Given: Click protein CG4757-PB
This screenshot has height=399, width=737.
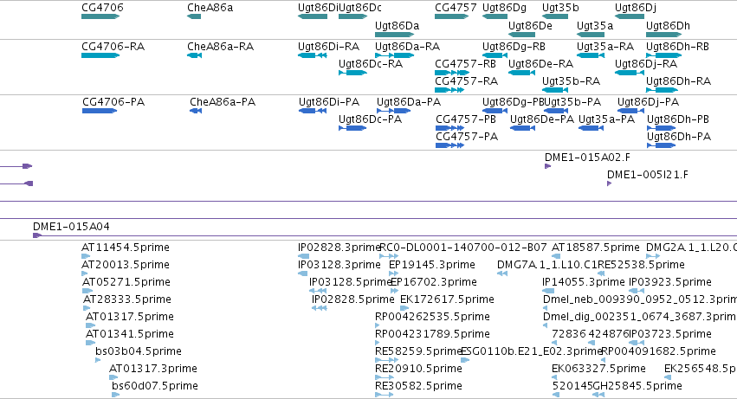Looking at the screenshot, I should coord(449,128).
